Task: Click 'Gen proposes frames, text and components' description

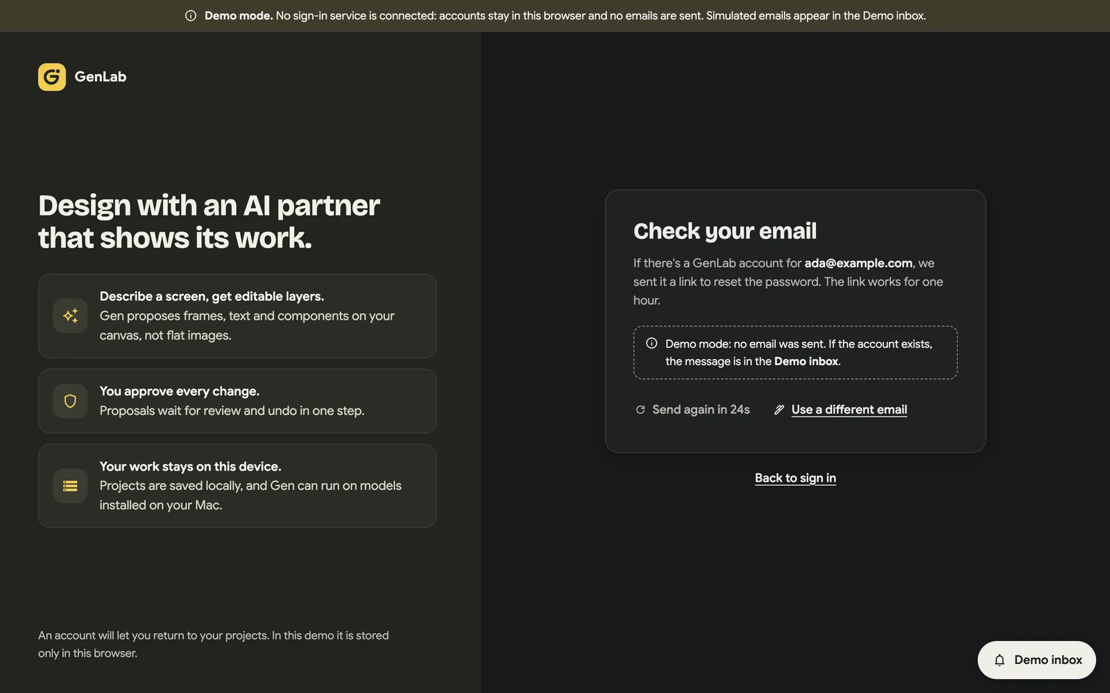Action: click(x=247, y=326)
